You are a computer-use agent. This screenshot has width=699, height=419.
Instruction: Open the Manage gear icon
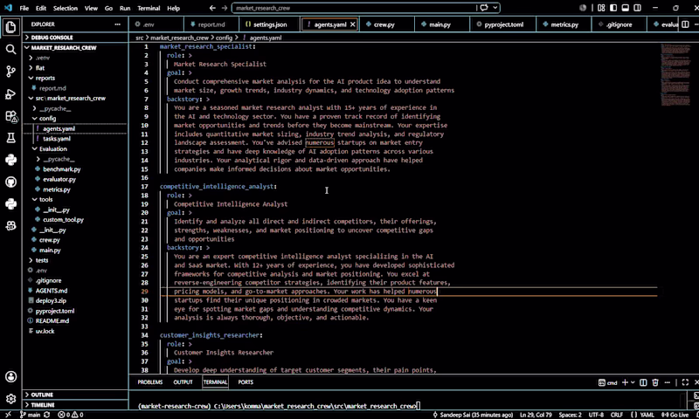point(10,399)
